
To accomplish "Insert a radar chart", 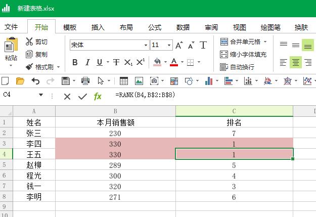I will click(x=288, y=81).
